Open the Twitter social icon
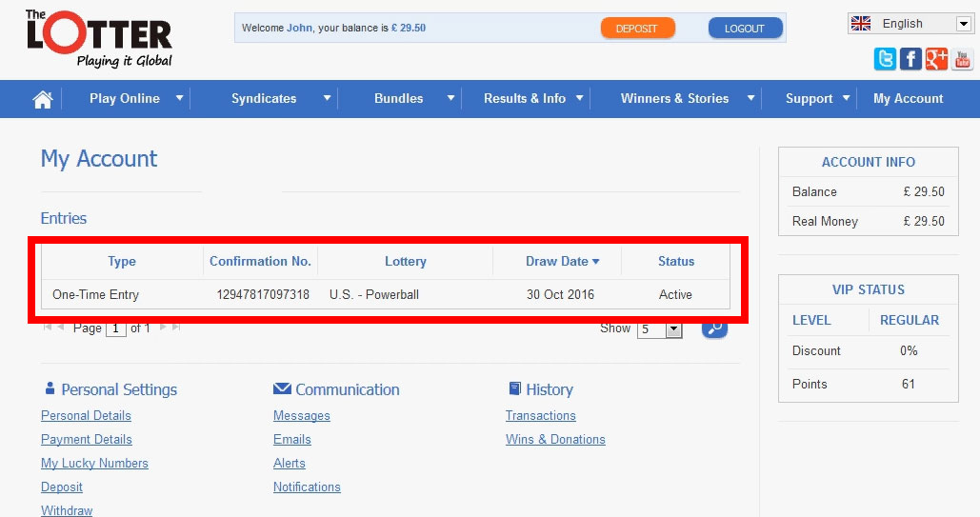The image size is (980, 517). [x=885, y=59]
